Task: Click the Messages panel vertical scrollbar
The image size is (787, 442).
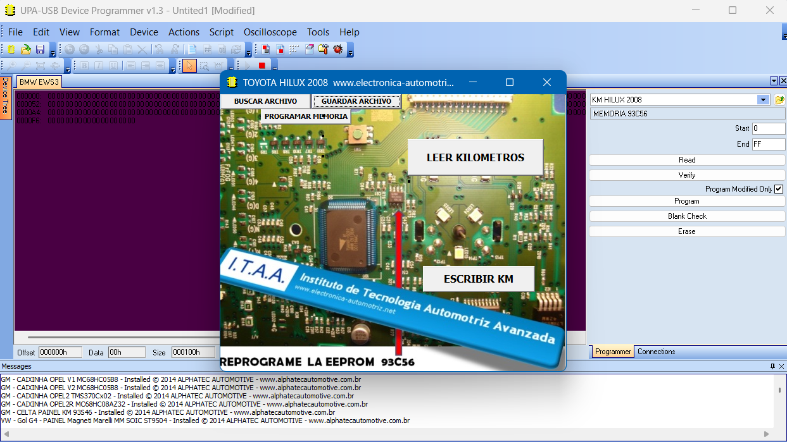Action: pos(779,401)
